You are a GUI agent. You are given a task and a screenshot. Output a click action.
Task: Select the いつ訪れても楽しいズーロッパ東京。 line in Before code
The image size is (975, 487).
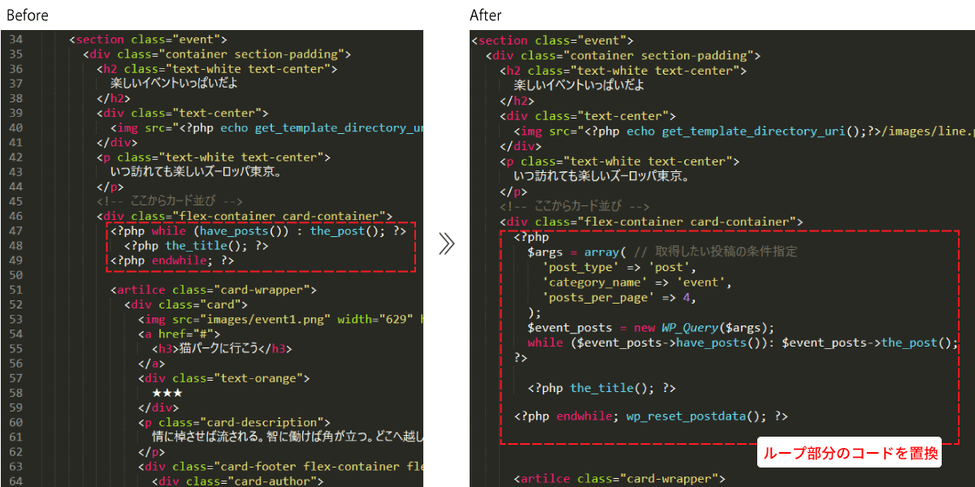pyautogui.click(x=197, y=172)
